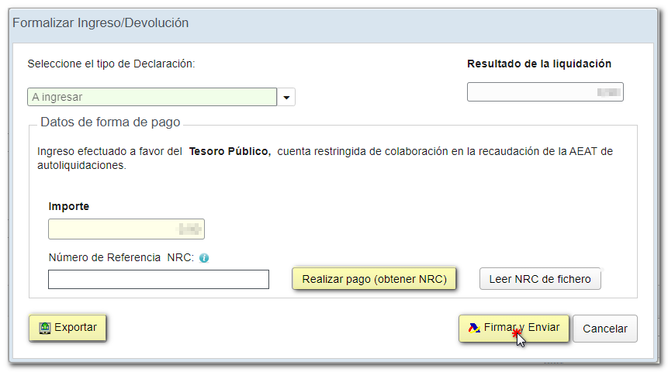Click the 'Datos de forma de pago' legend
The width and height of the screenshot is (668, 372).
(x=110, y=122)
